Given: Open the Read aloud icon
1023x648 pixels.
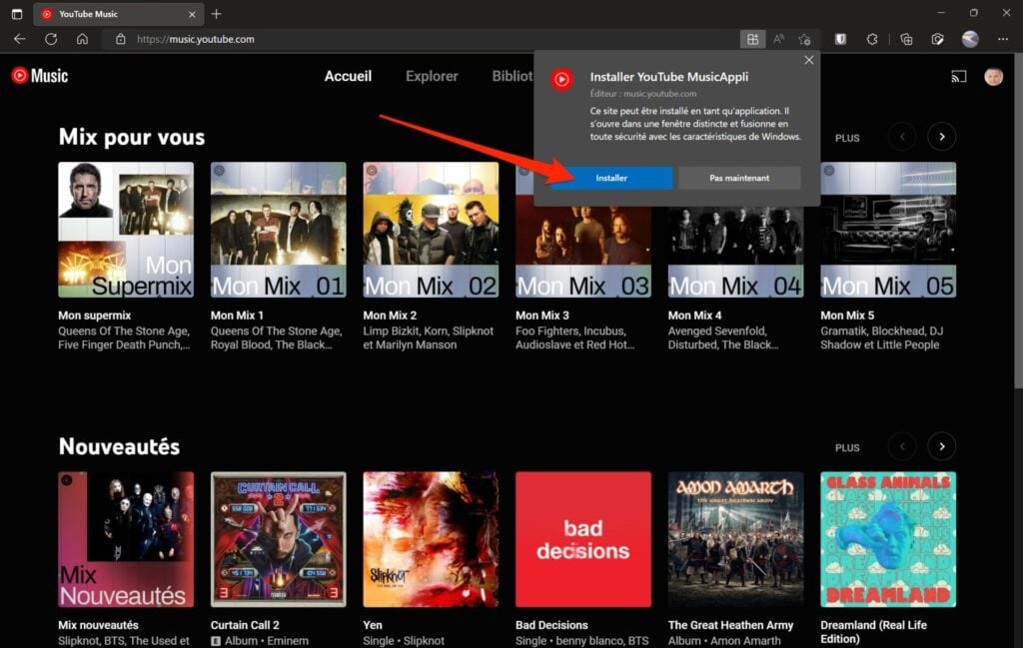Looking at the screenshot, I should pyautogui.click(x=778, y=39).
